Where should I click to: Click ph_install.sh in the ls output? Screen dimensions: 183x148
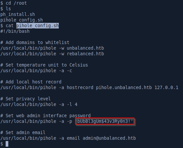tap(18, 14)
